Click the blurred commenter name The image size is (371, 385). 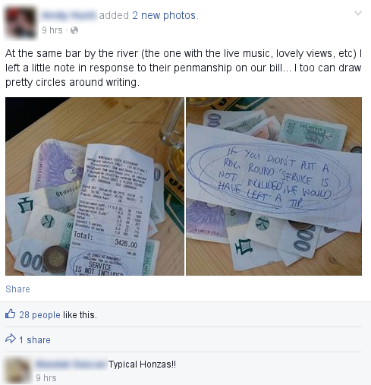tap(71, 364)
